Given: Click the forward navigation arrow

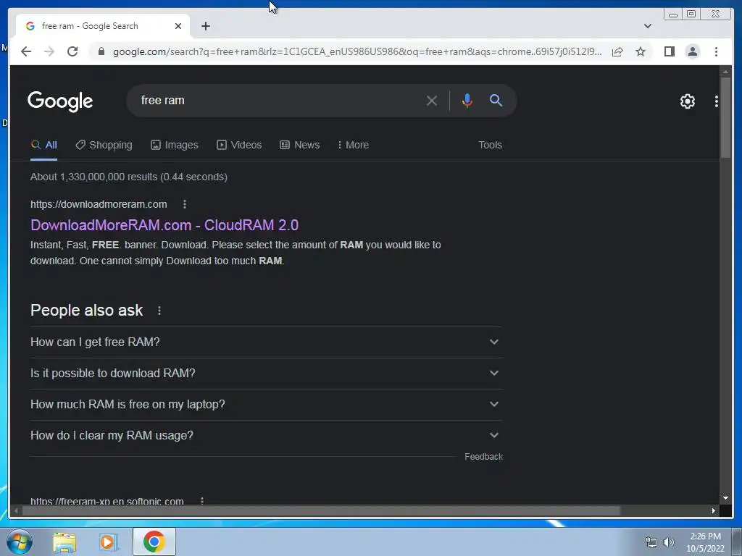Looking at the screenshot, I should (49, 51).
